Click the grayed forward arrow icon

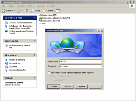point(18,11)
